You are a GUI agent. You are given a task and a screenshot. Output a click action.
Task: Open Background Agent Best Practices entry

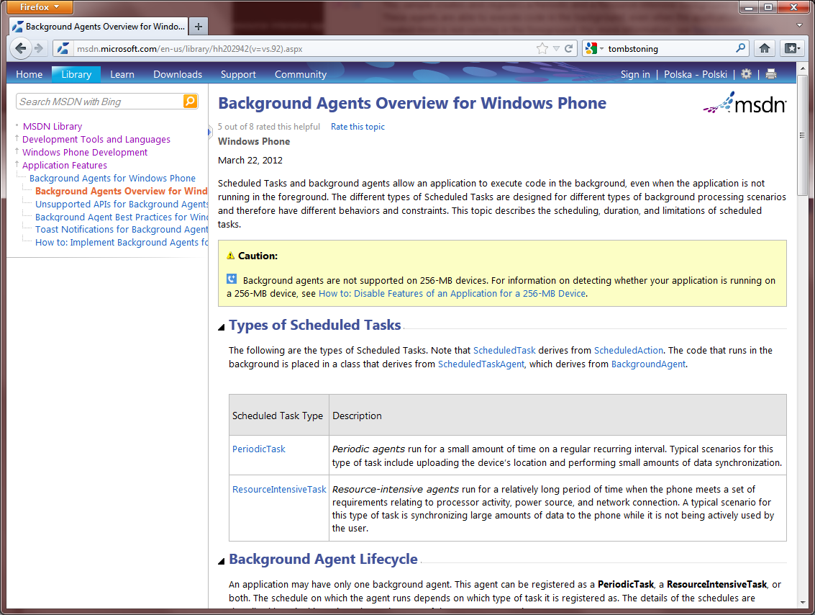point(121,217)
